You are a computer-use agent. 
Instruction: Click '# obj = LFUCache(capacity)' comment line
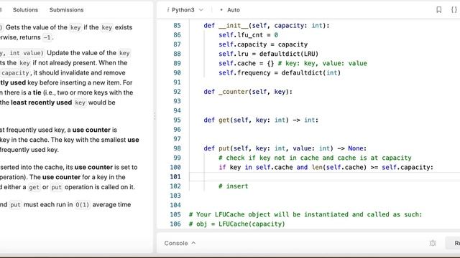(236, 224)
